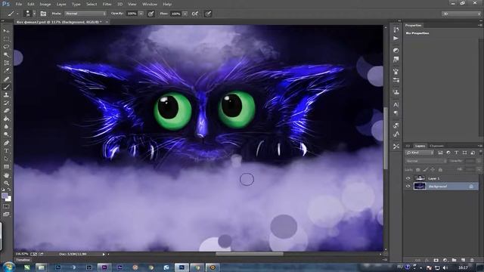Open the Brush Preset picker arrow

pyautogui.click(x=34, y=14)
